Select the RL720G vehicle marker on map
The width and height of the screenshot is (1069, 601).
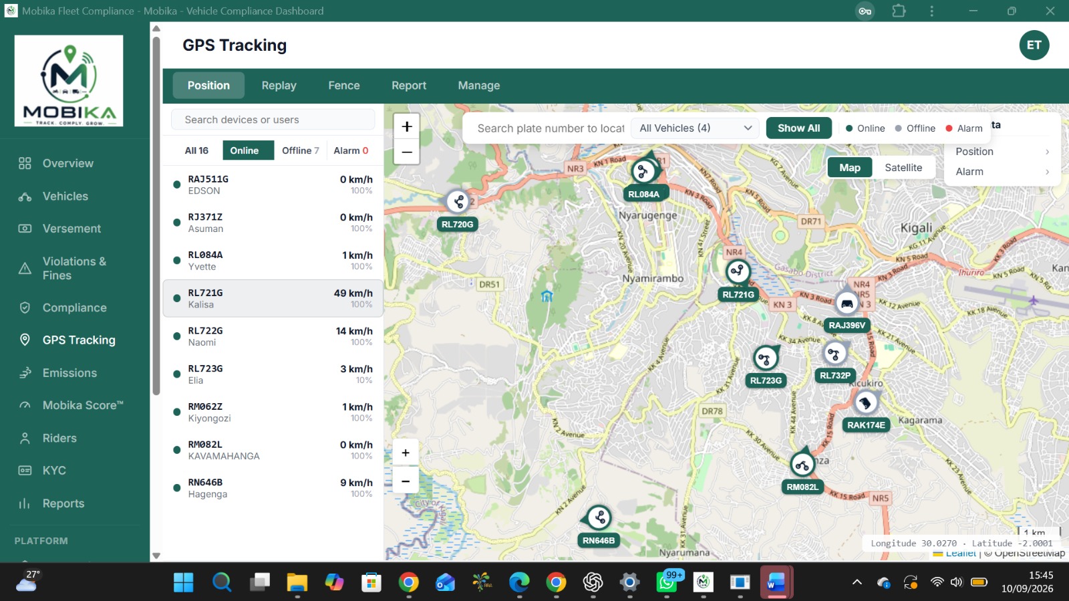click(458, 201)
